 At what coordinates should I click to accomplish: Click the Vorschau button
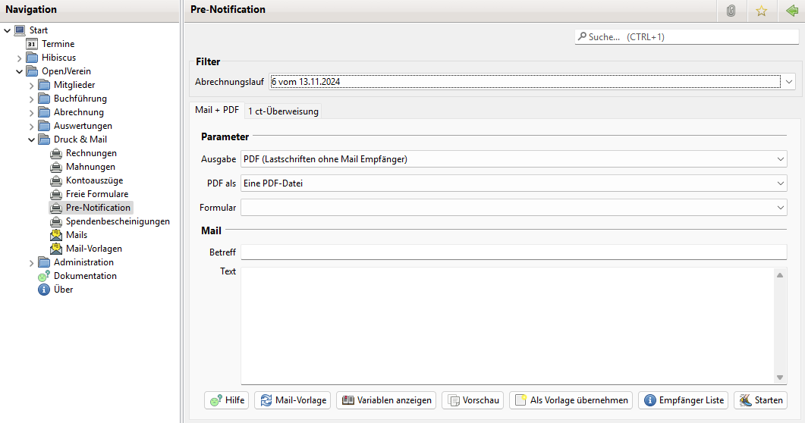[473, 400]
